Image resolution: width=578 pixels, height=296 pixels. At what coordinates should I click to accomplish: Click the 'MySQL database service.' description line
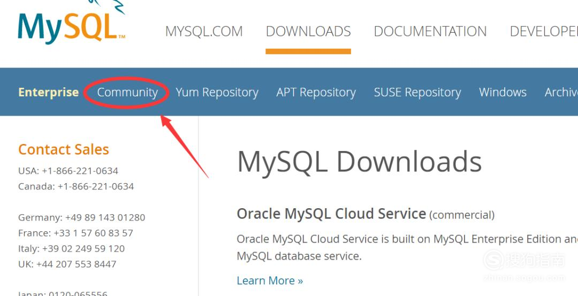[x=299, y=256]
